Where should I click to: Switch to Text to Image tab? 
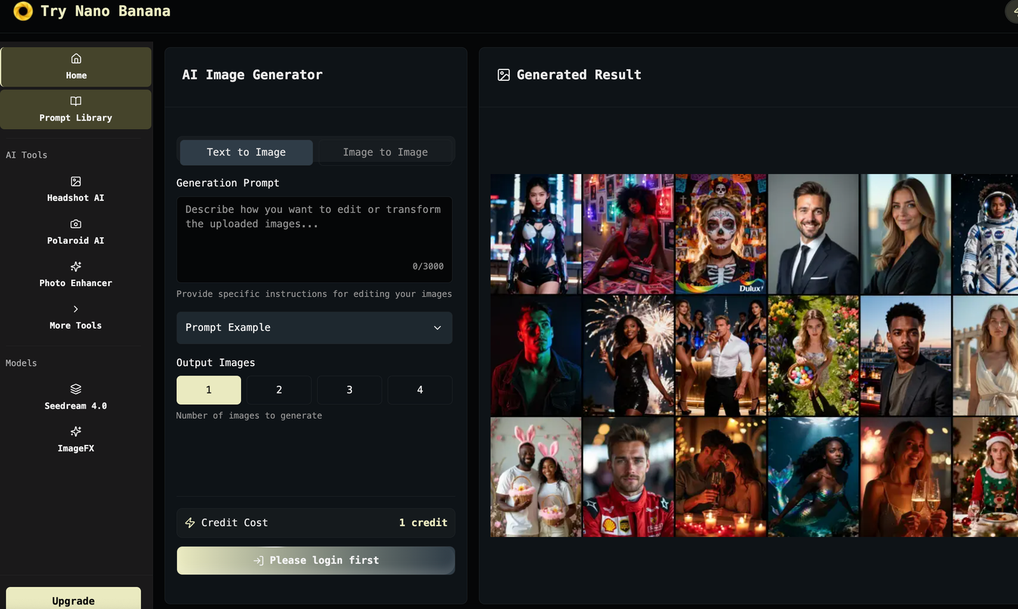[x=246, y=153]
